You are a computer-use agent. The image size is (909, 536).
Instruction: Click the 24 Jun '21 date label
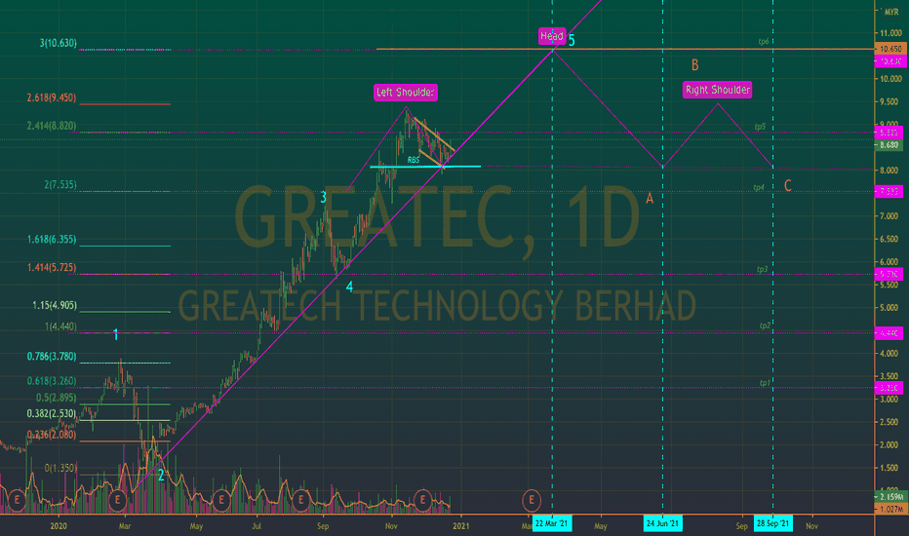tap(662, 524)
